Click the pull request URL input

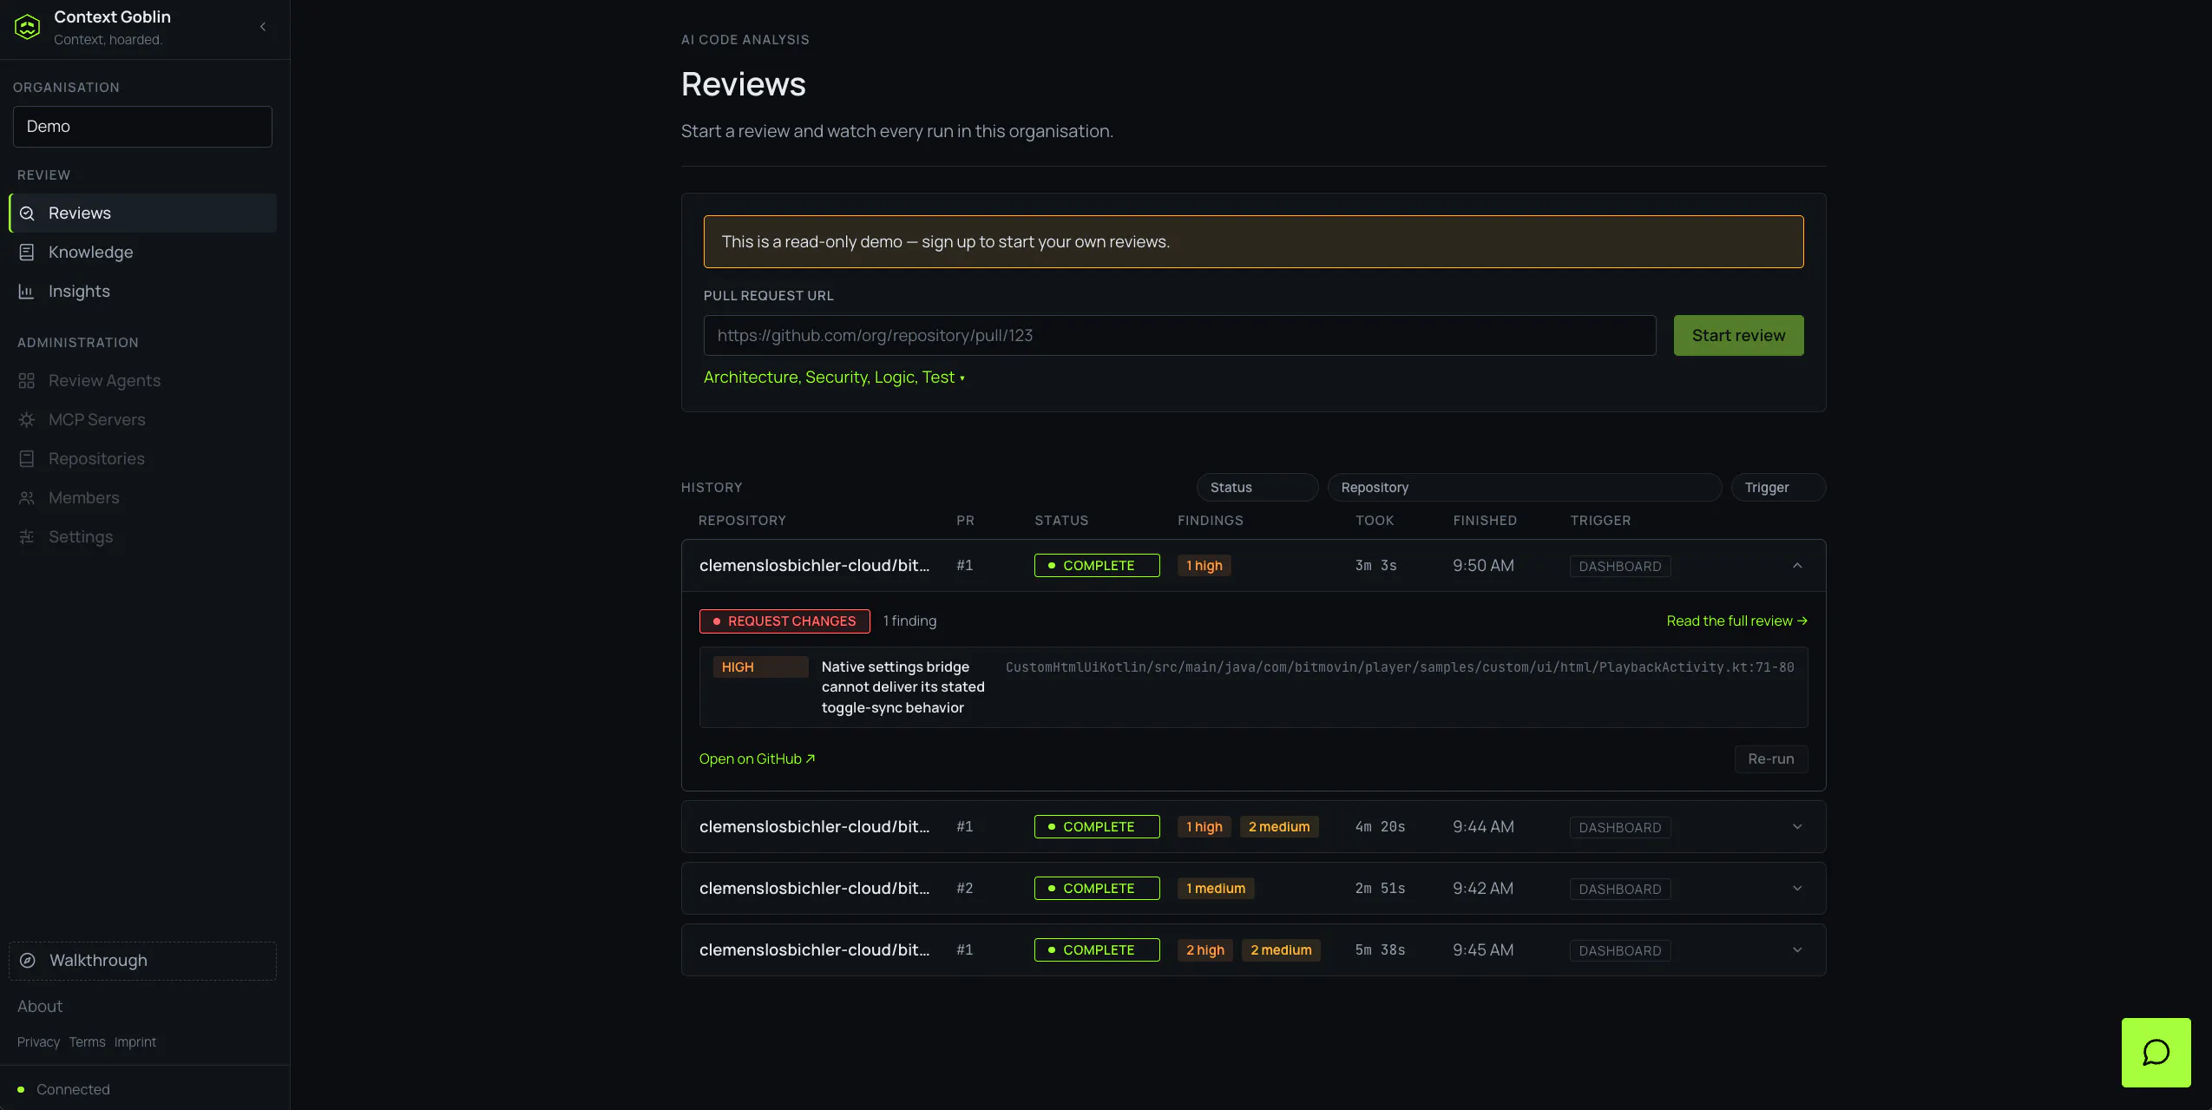pos(1179,335)
